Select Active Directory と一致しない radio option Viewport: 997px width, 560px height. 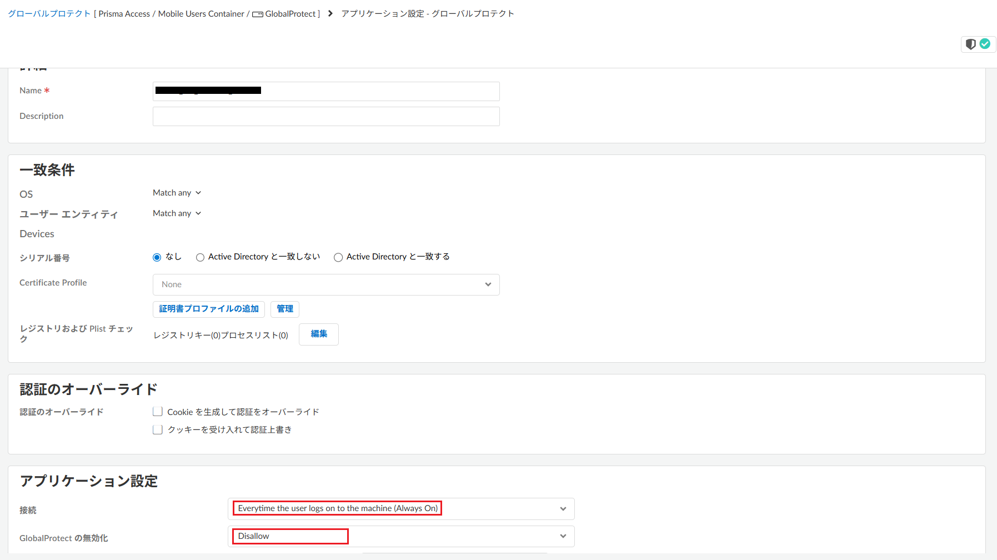tap(200, 257)
